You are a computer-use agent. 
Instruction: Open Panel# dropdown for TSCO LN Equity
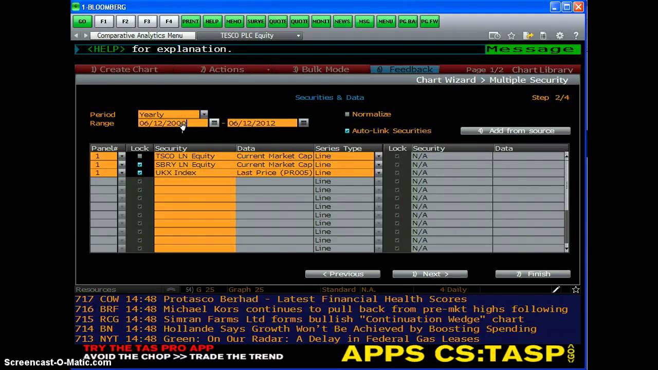click(x=122, y=156)
